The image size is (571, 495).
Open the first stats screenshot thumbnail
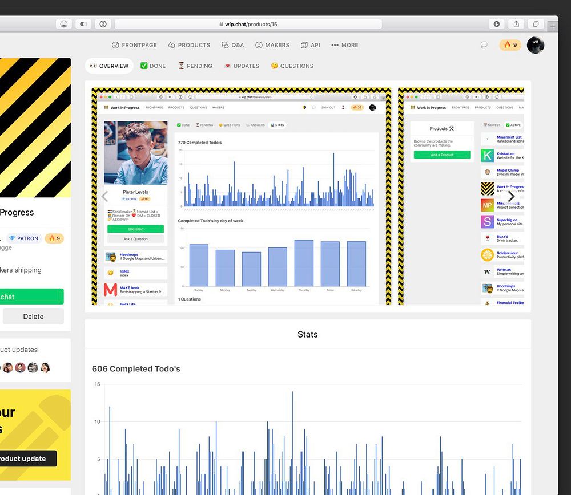click(x=242, y=196)
